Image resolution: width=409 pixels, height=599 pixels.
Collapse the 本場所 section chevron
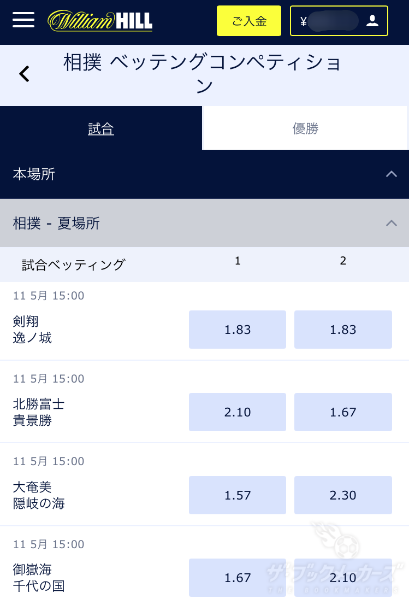tap(392, 174)
